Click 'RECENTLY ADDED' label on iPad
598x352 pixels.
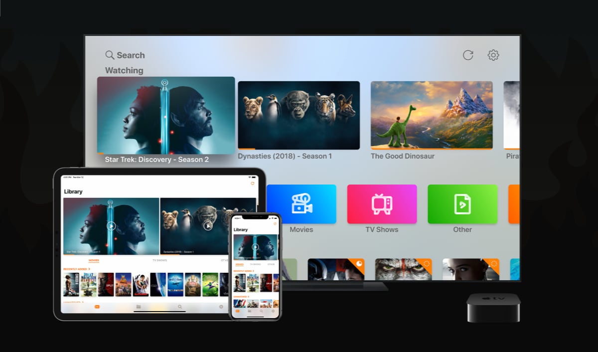tap(75, 269)
